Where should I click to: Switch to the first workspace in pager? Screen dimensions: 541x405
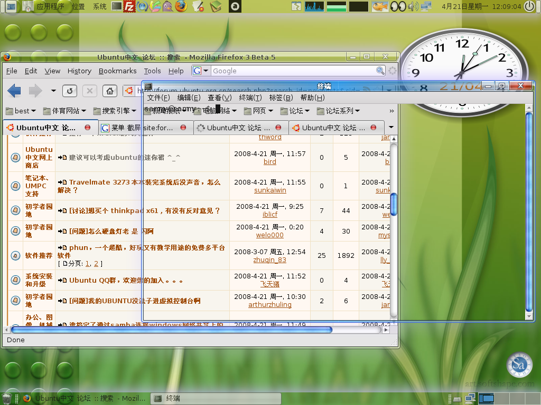(x=486, y=399)
